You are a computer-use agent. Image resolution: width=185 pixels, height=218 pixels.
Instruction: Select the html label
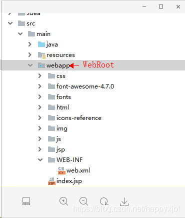pos(62,107)
